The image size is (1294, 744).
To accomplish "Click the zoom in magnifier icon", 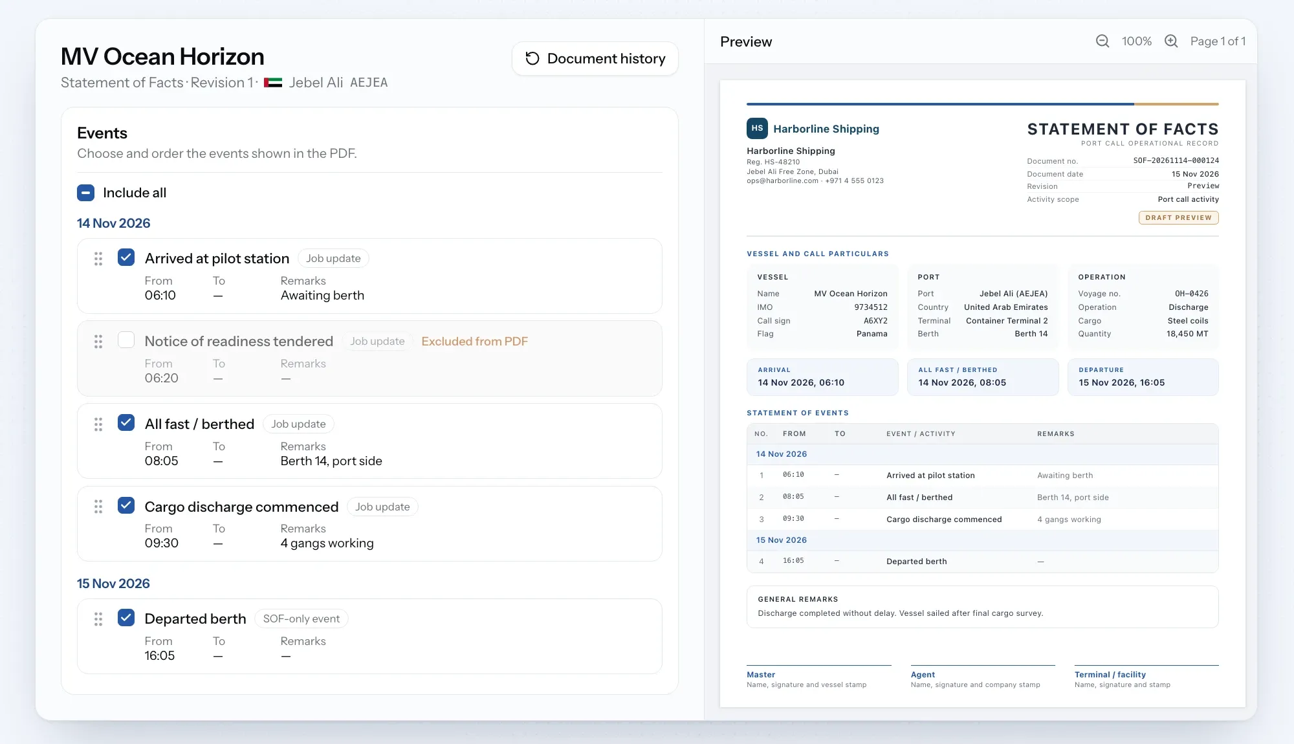I will (x=1171, y=41).
